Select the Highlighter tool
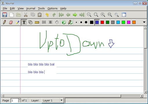Screen dimensions: 148x104 [x=17, y=22]
